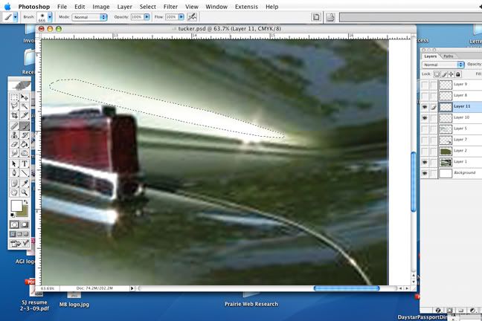This screenshot has height=321, width=482.
Task: Hide Layer 10 using its eye icon
Action: 425,117
